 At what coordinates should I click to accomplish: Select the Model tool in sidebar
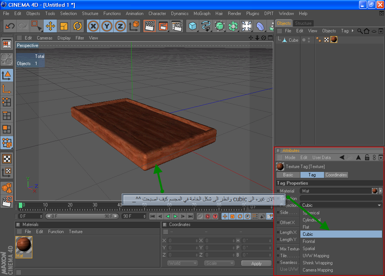click(x=7, y=75)
